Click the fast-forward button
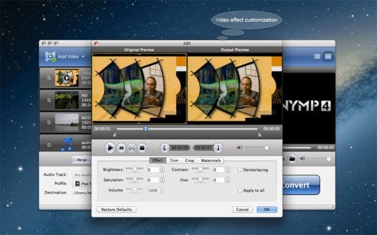Viewport: 377px width, 235px height. (x=121, y=148)
